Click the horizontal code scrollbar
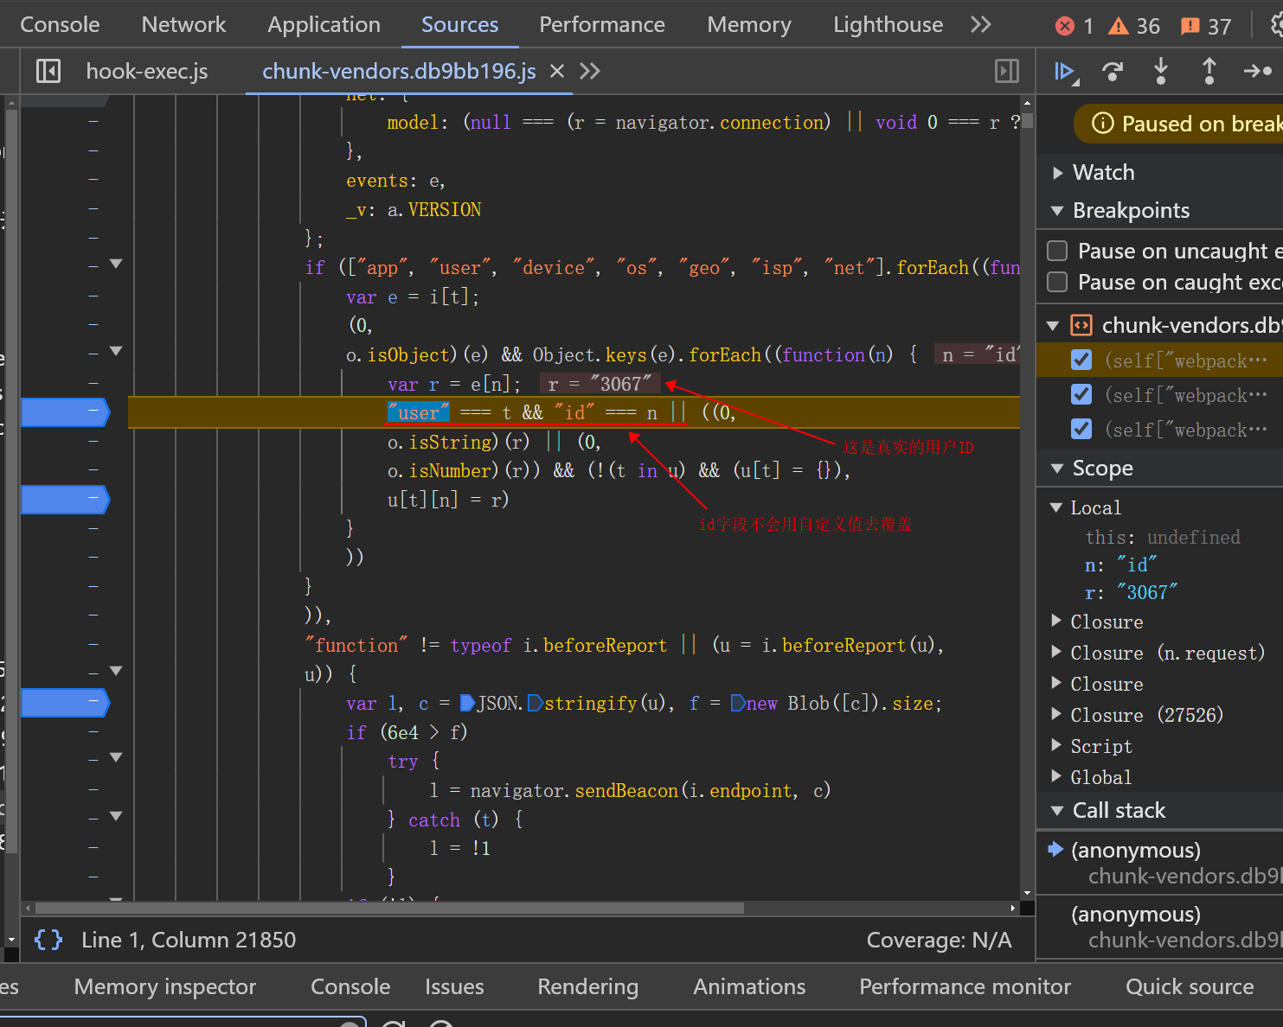This screenshot has height=1027, width=1283. pyautogui.click(x=389, y=908)
